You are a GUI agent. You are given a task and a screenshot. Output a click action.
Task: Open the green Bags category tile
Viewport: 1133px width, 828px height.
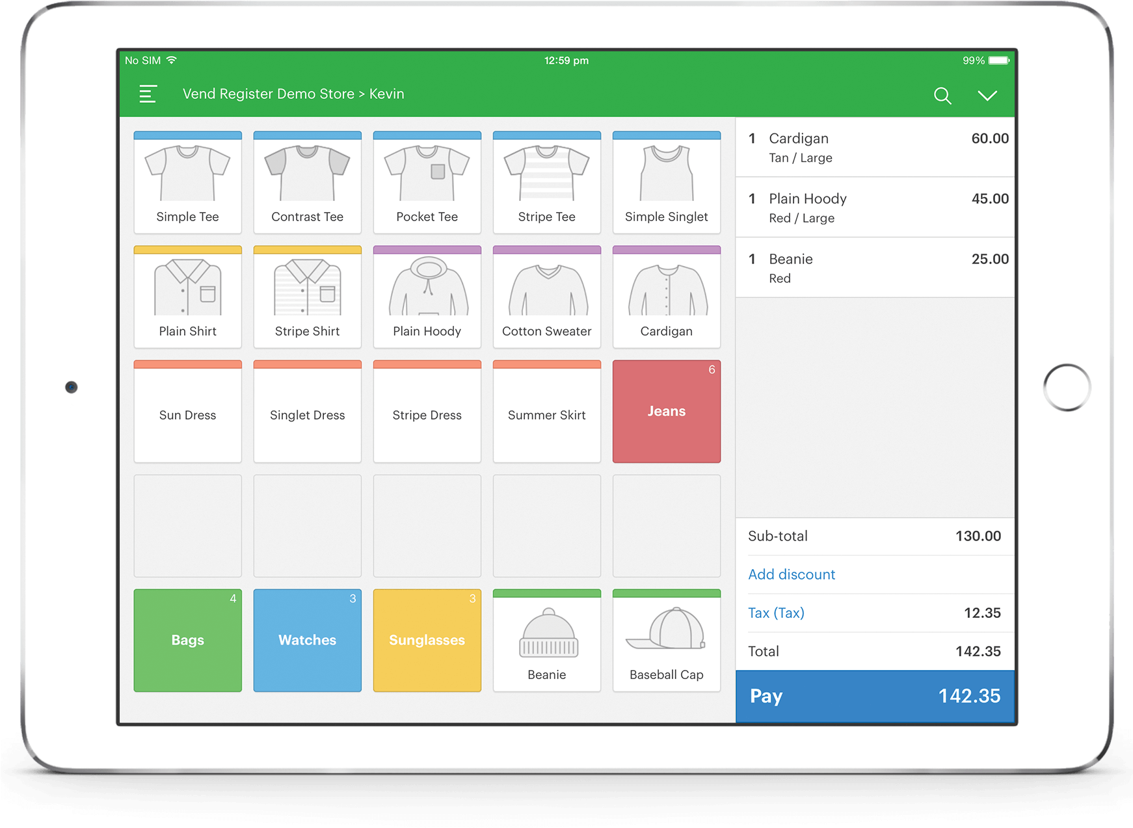(187, 641)
